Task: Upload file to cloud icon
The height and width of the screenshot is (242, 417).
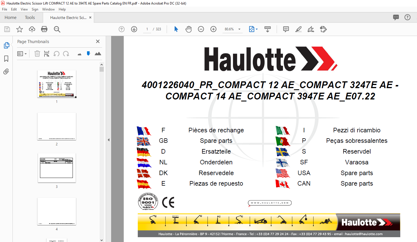Action: point(32,29)
